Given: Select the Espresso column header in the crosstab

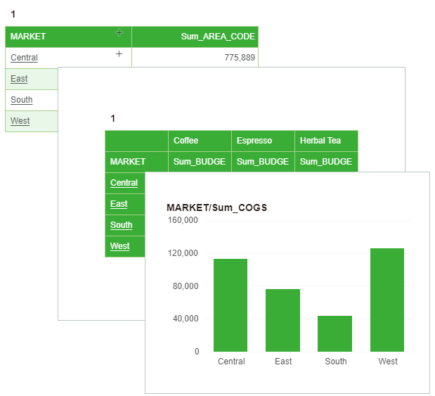Looking at the screenshot, I should tap(254, 141).
